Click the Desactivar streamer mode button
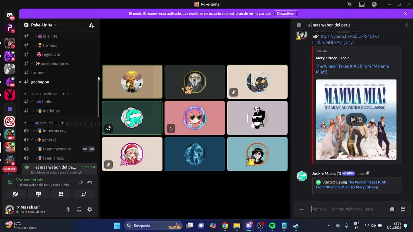The width and height of the screenshot is (413, 232). click(285, 14)
